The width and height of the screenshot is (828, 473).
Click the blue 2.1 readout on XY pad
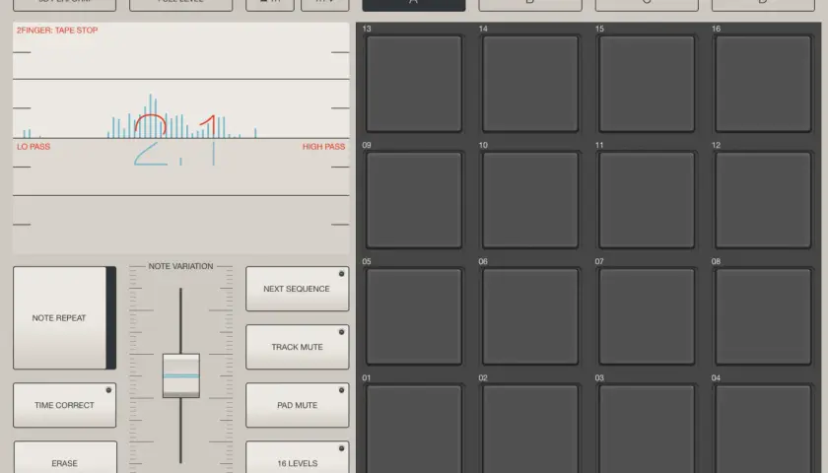pos(174,154)
